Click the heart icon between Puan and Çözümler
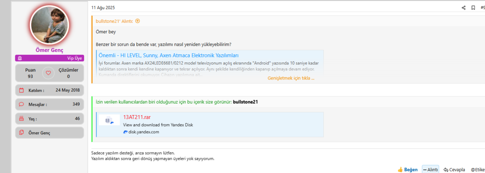Viewport: 485px width, 173px height. click(x=48, y=73)
